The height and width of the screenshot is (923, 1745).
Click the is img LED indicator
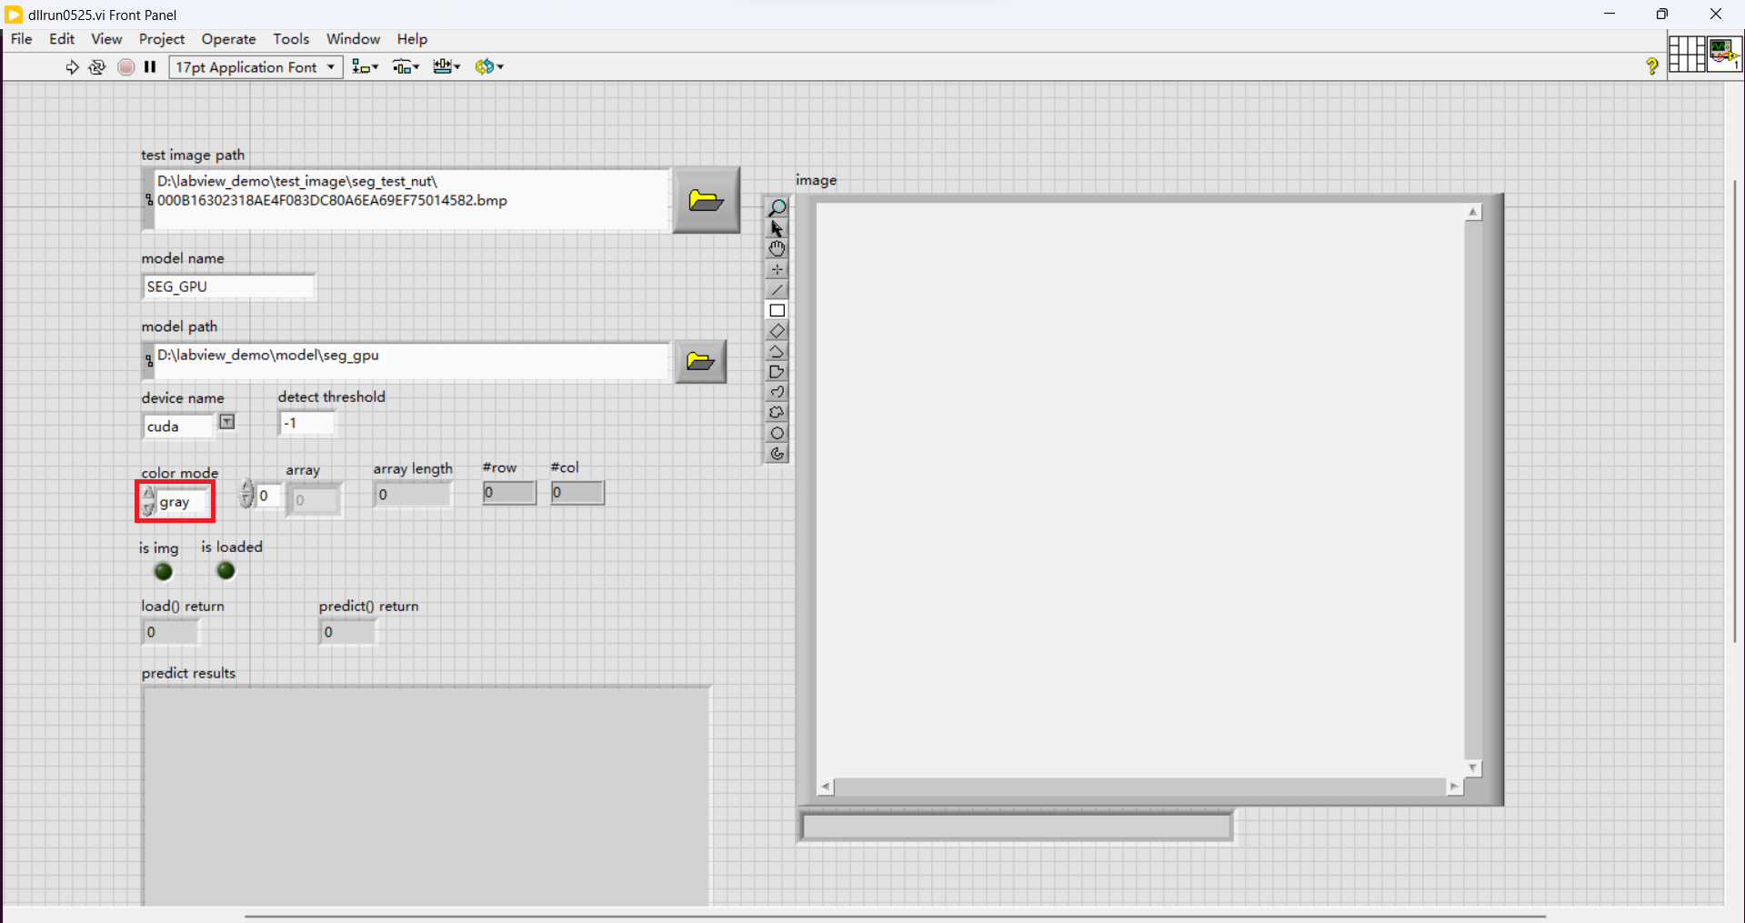(164, 571)
